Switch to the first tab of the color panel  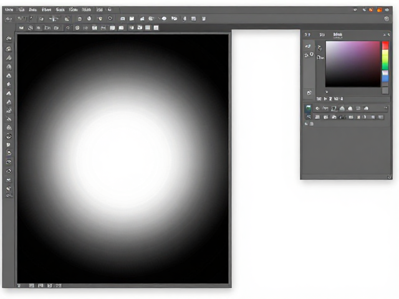coord(307,35)
